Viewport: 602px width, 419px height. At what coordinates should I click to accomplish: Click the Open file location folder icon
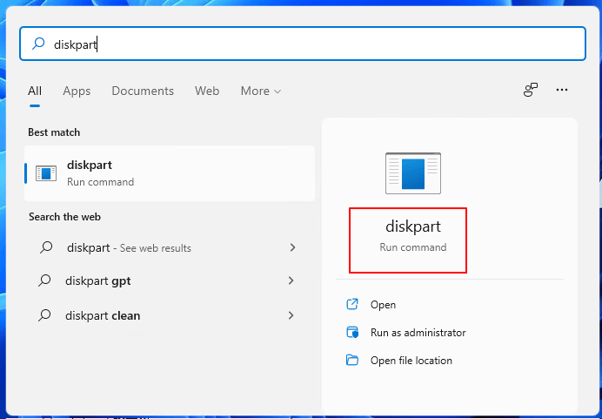[x=352, y=361]
